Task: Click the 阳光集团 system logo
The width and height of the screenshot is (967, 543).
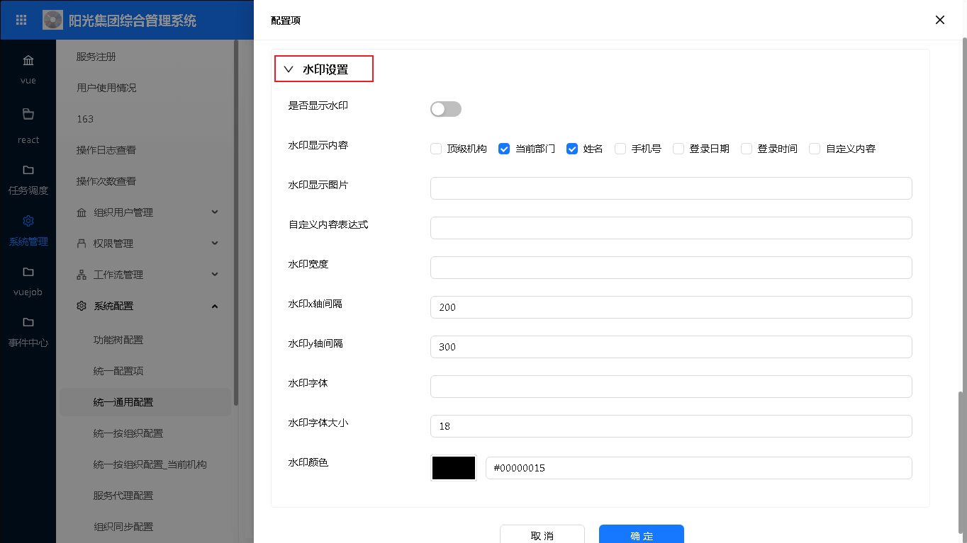Action: pyautogui.click(x=52, y=20)
